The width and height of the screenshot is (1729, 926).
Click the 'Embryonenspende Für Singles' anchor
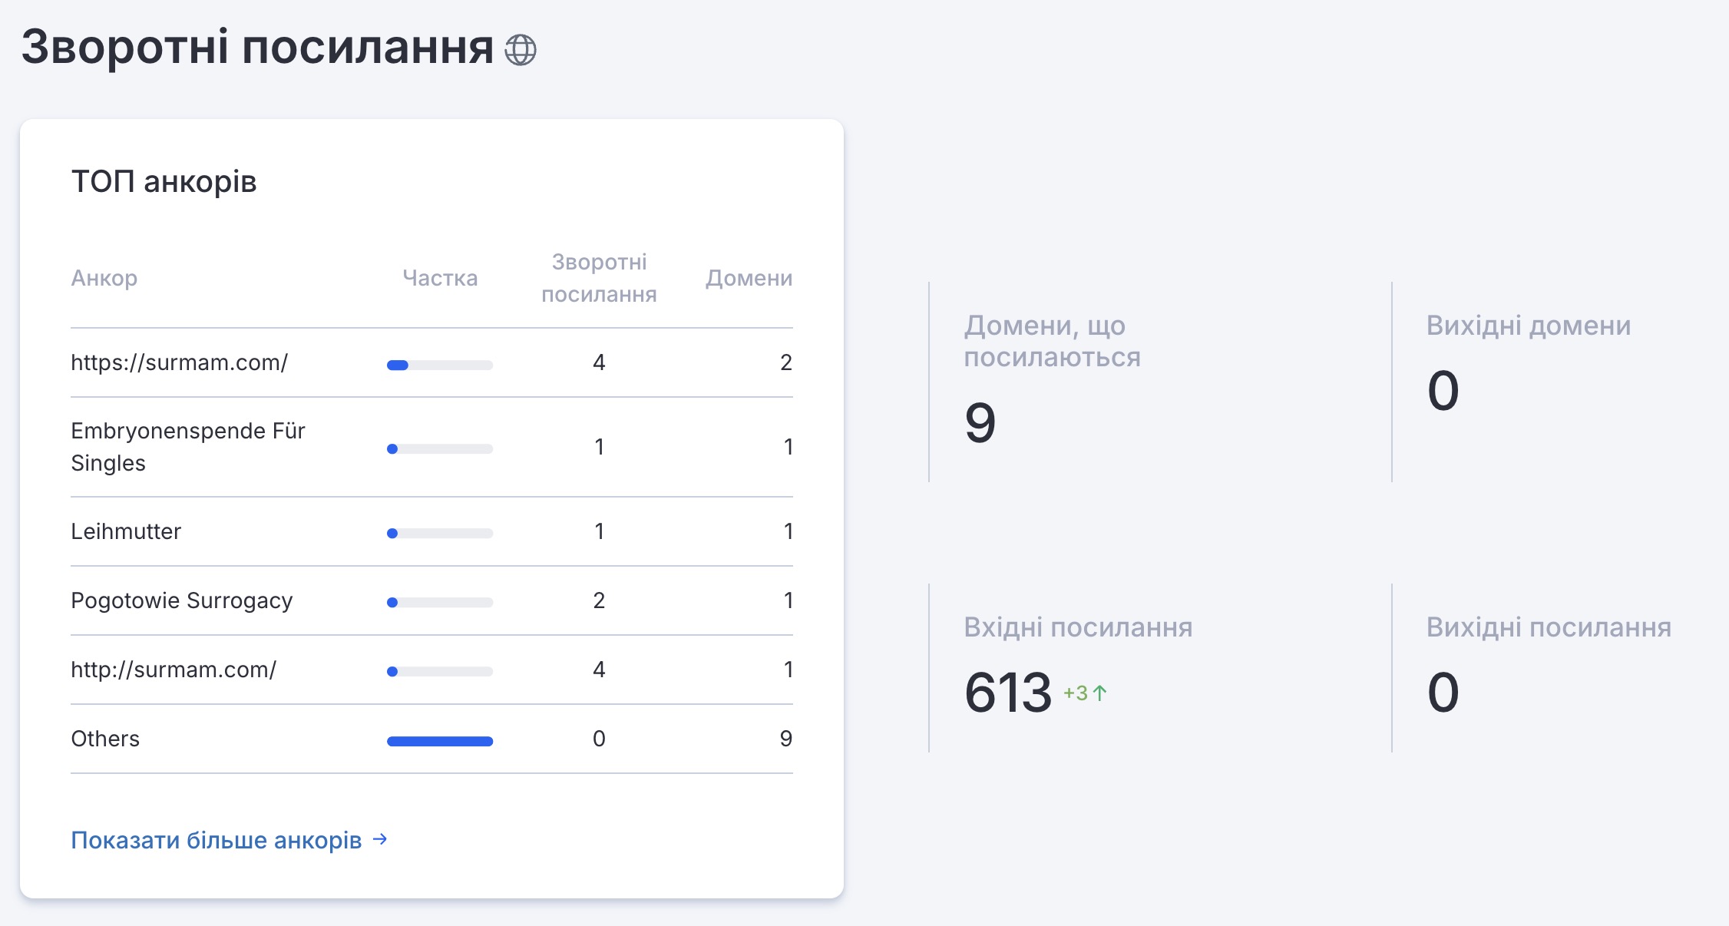(x=187, y=447)
